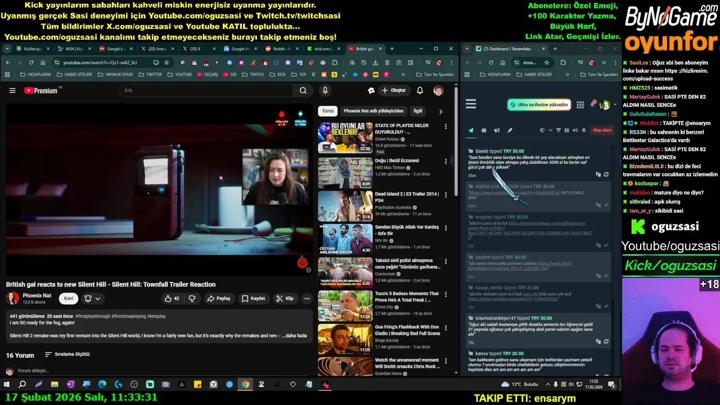Open the Senden Büyük Allah Var Kardeş thumbnail

(345, 239)
